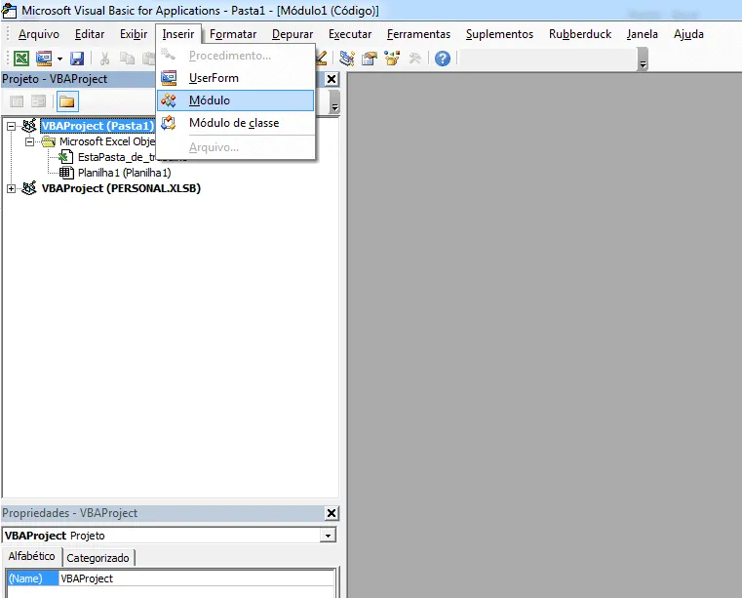Switch to the Categorizado tab
Viewport: 742px width, 598px height.
[98, 558]
